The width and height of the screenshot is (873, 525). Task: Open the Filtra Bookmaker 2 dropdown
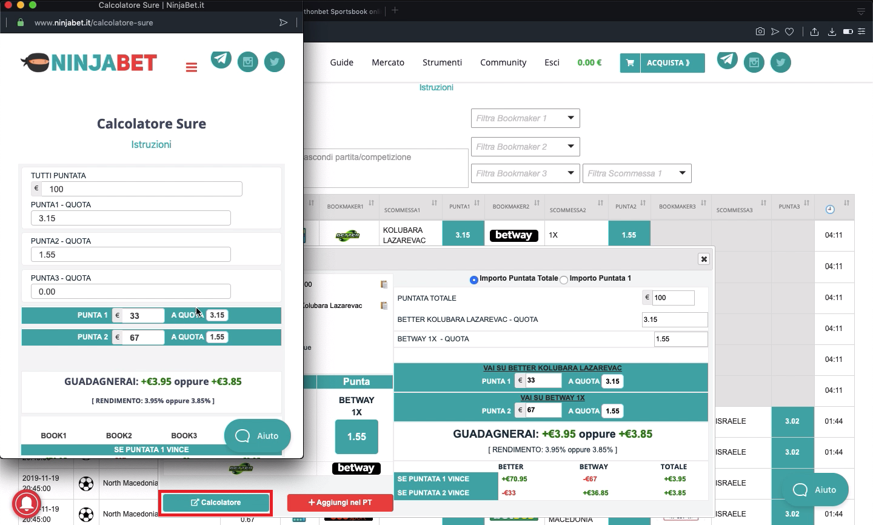pos(526,147)
